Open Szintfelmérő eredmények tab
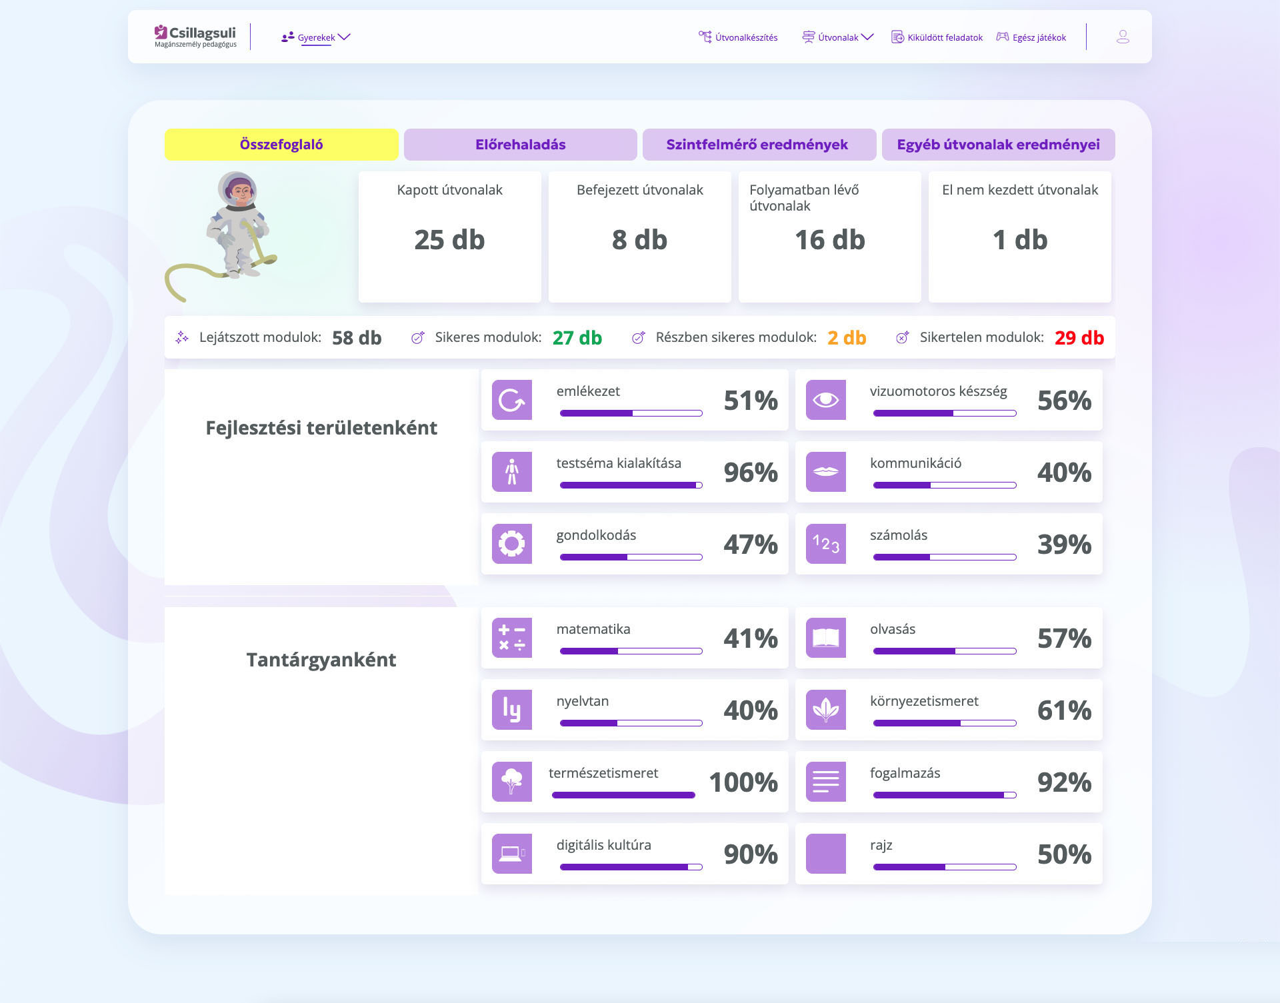Screen dimensions: 1280x1003 coord(759,145)
